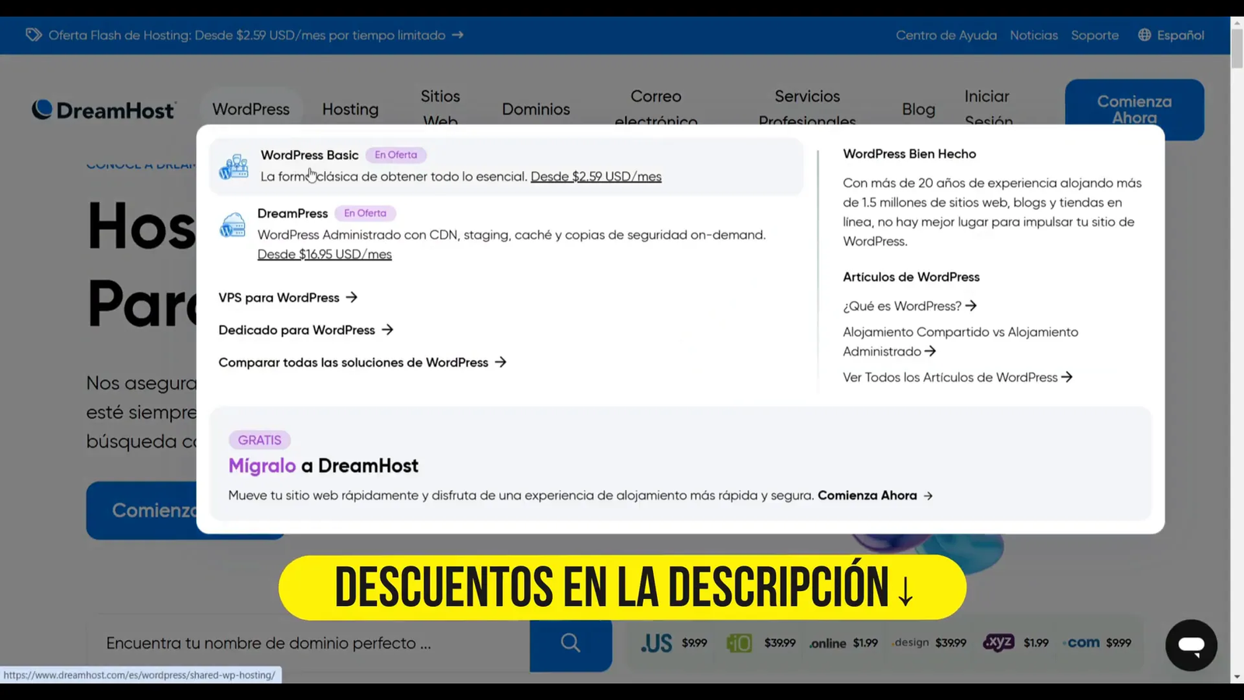Viewport: 1244px width, 700px height.
Task: Open the Desde $2.59 USD/mes link
Action: (x=596, y=176)
